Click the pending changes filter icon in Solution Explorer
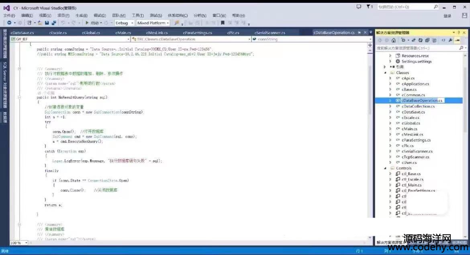470x255 pixels. 403,40
